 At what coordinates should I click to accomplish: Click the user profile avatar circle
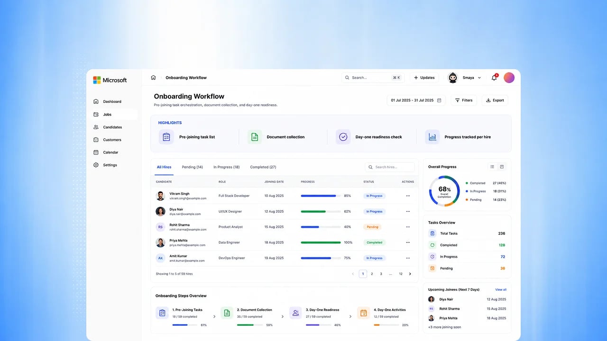(x=509, y=78)
